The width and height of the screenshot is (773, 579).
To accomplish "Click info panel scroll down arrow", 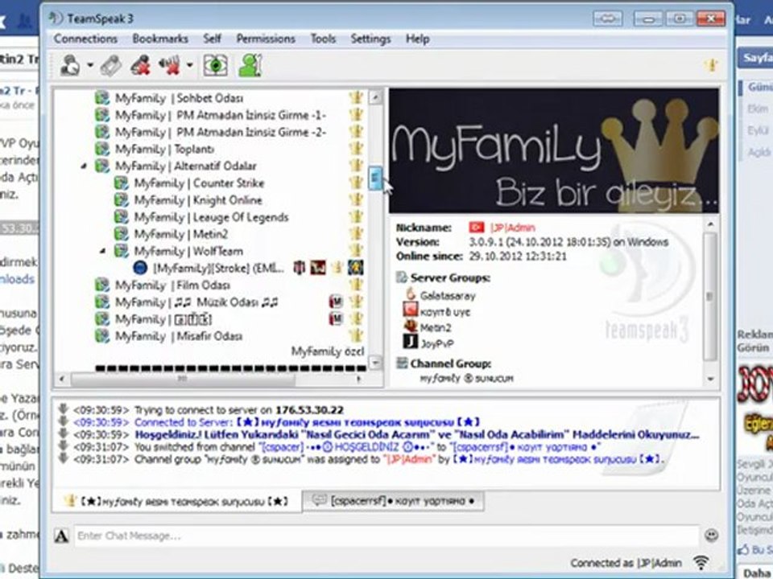I will point(710,379).
